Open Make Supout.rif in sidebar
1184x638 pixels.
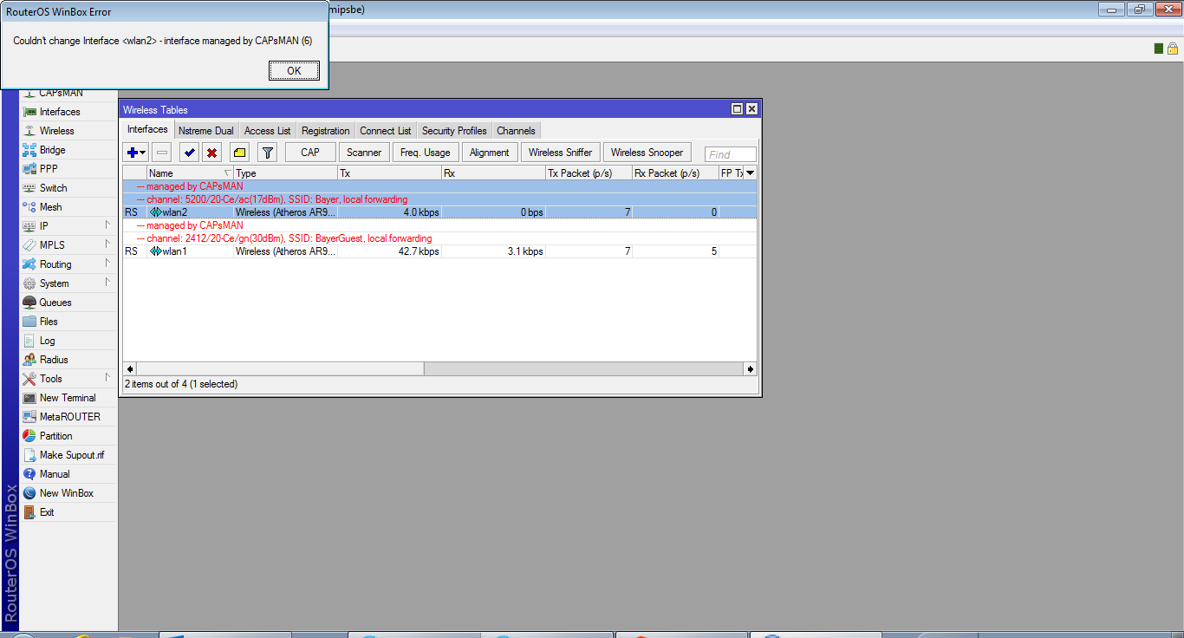click(71, 455)
